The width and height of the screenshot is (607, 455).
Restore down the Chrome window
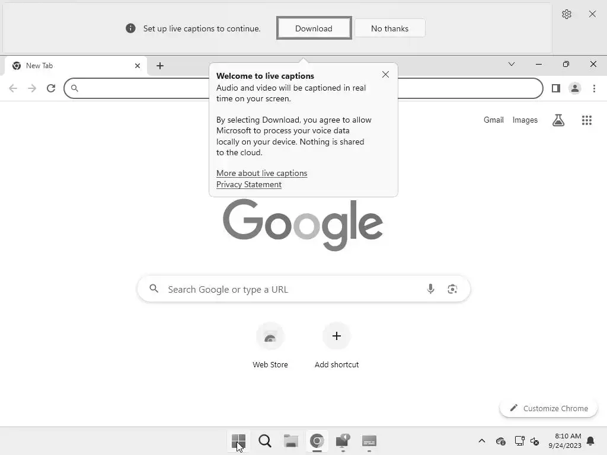566,64
